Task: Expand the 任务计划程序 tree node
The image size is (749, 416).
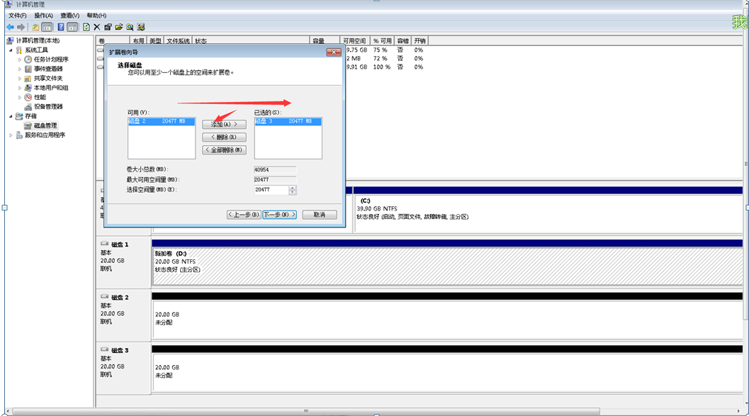Action: click(20, 60)
